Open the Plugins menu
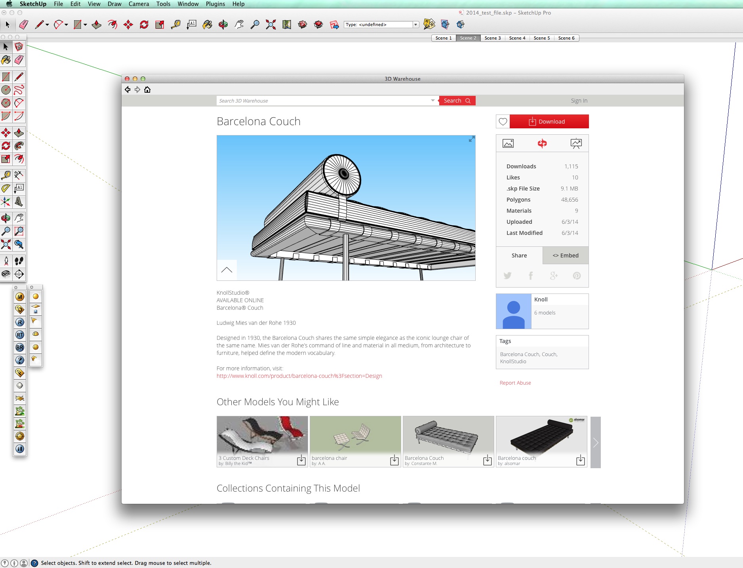743x568 pixels. (215, 4)
